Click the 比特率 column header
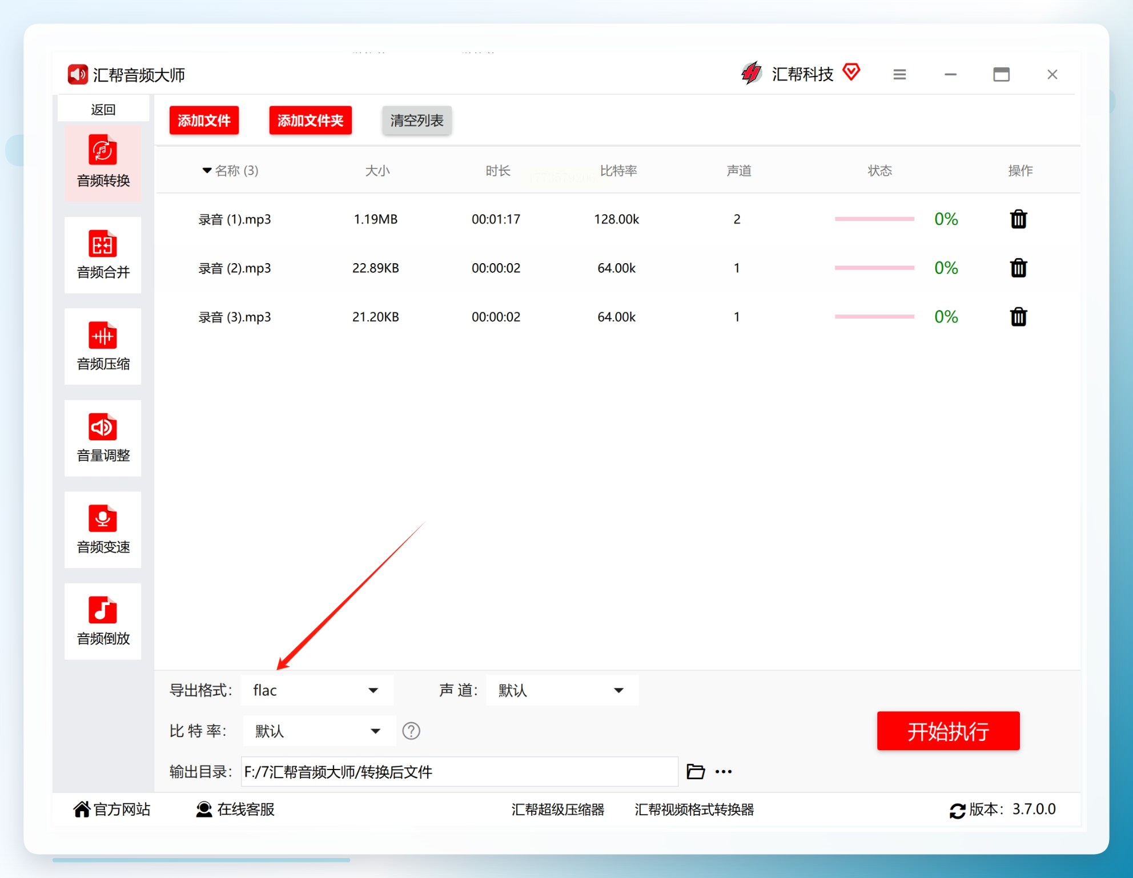 pos(618,171)
